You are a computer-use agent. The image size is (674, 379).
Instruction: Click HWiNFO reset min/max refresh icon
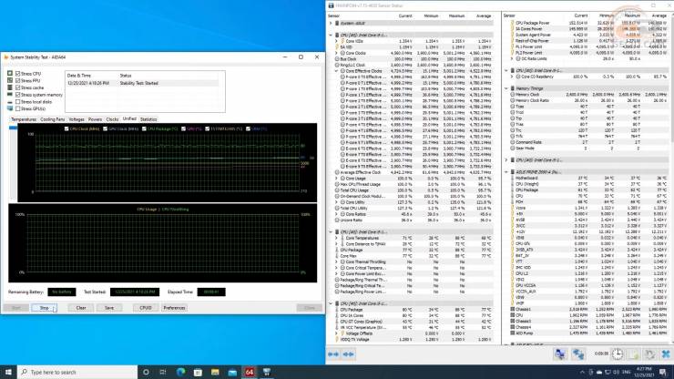pos(649,354)
